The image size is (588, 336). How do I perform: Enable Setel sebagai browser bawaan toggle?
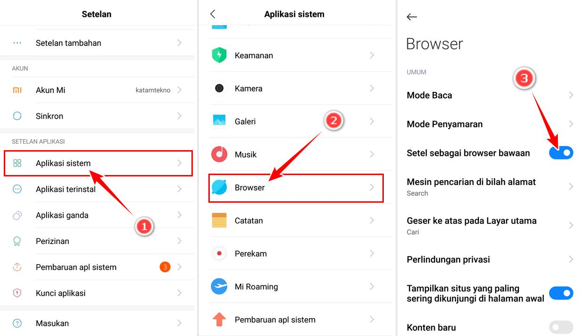point(561,153)
